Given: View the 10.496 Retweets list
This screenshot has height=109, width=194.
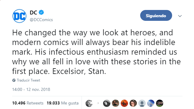Looking at the screenshot, I should click(28, 103).
